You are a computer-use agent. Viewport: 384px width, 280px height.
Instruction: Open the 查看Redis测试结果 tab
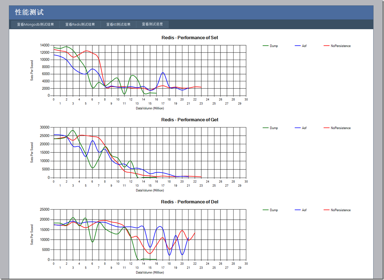(80, 25)
